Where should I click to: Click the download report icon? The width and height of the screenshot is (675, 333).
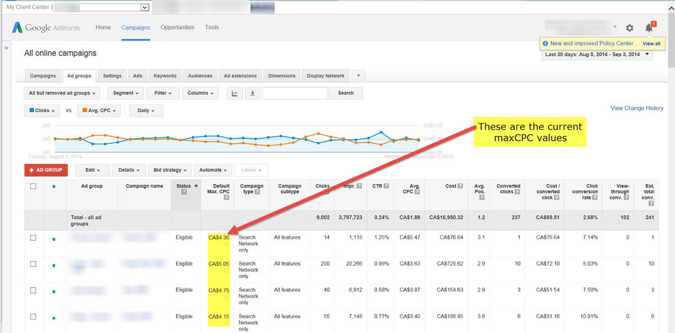click(252, 93)
